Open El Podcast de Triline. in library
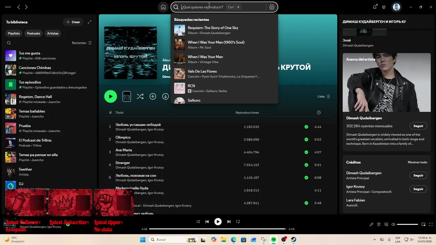Viewport: 436px width, 245px height. point(49,143)
